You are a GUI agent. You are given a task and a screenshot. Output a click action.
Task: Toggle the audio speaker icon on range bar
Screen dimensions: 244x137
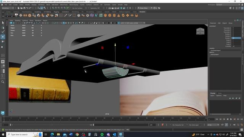click(x=234, y=125)
